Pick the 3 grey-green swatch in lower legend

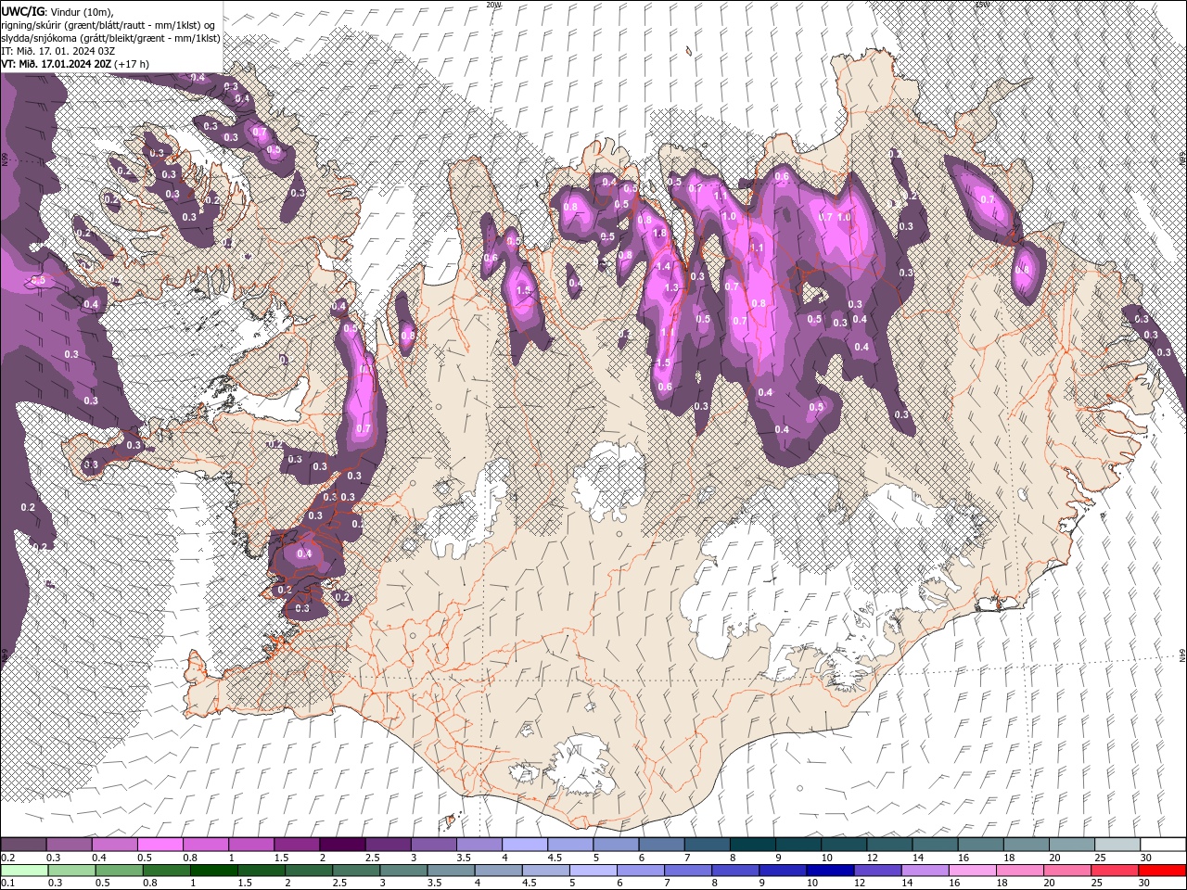[x=402, y=871]
